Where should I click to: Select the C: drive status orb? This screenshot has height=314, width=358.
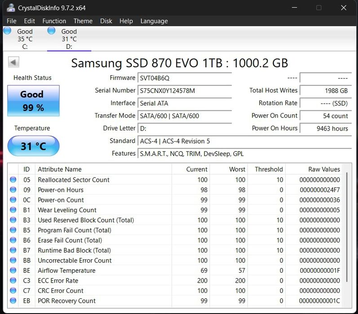[7, 31]
